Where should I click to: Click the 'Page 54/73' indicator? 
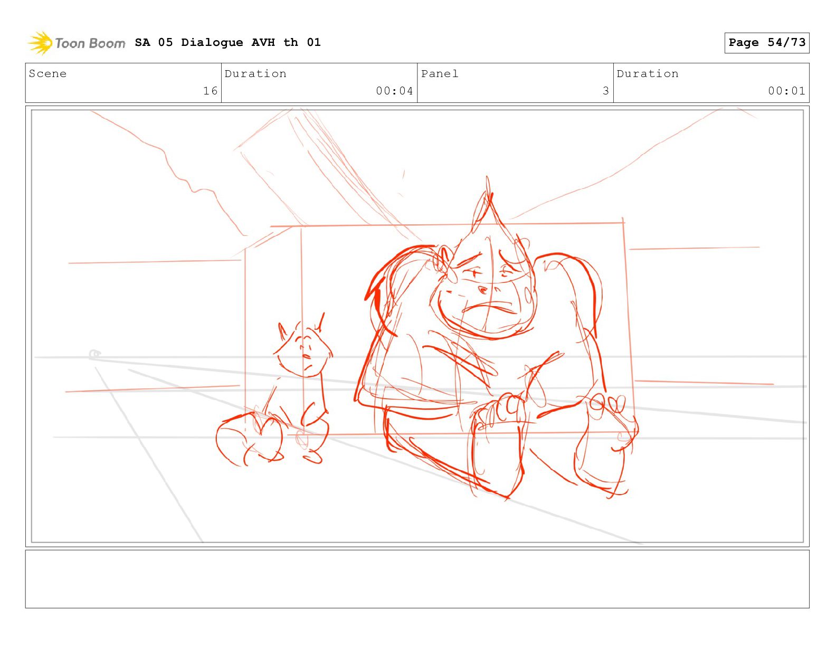[767, 43]
